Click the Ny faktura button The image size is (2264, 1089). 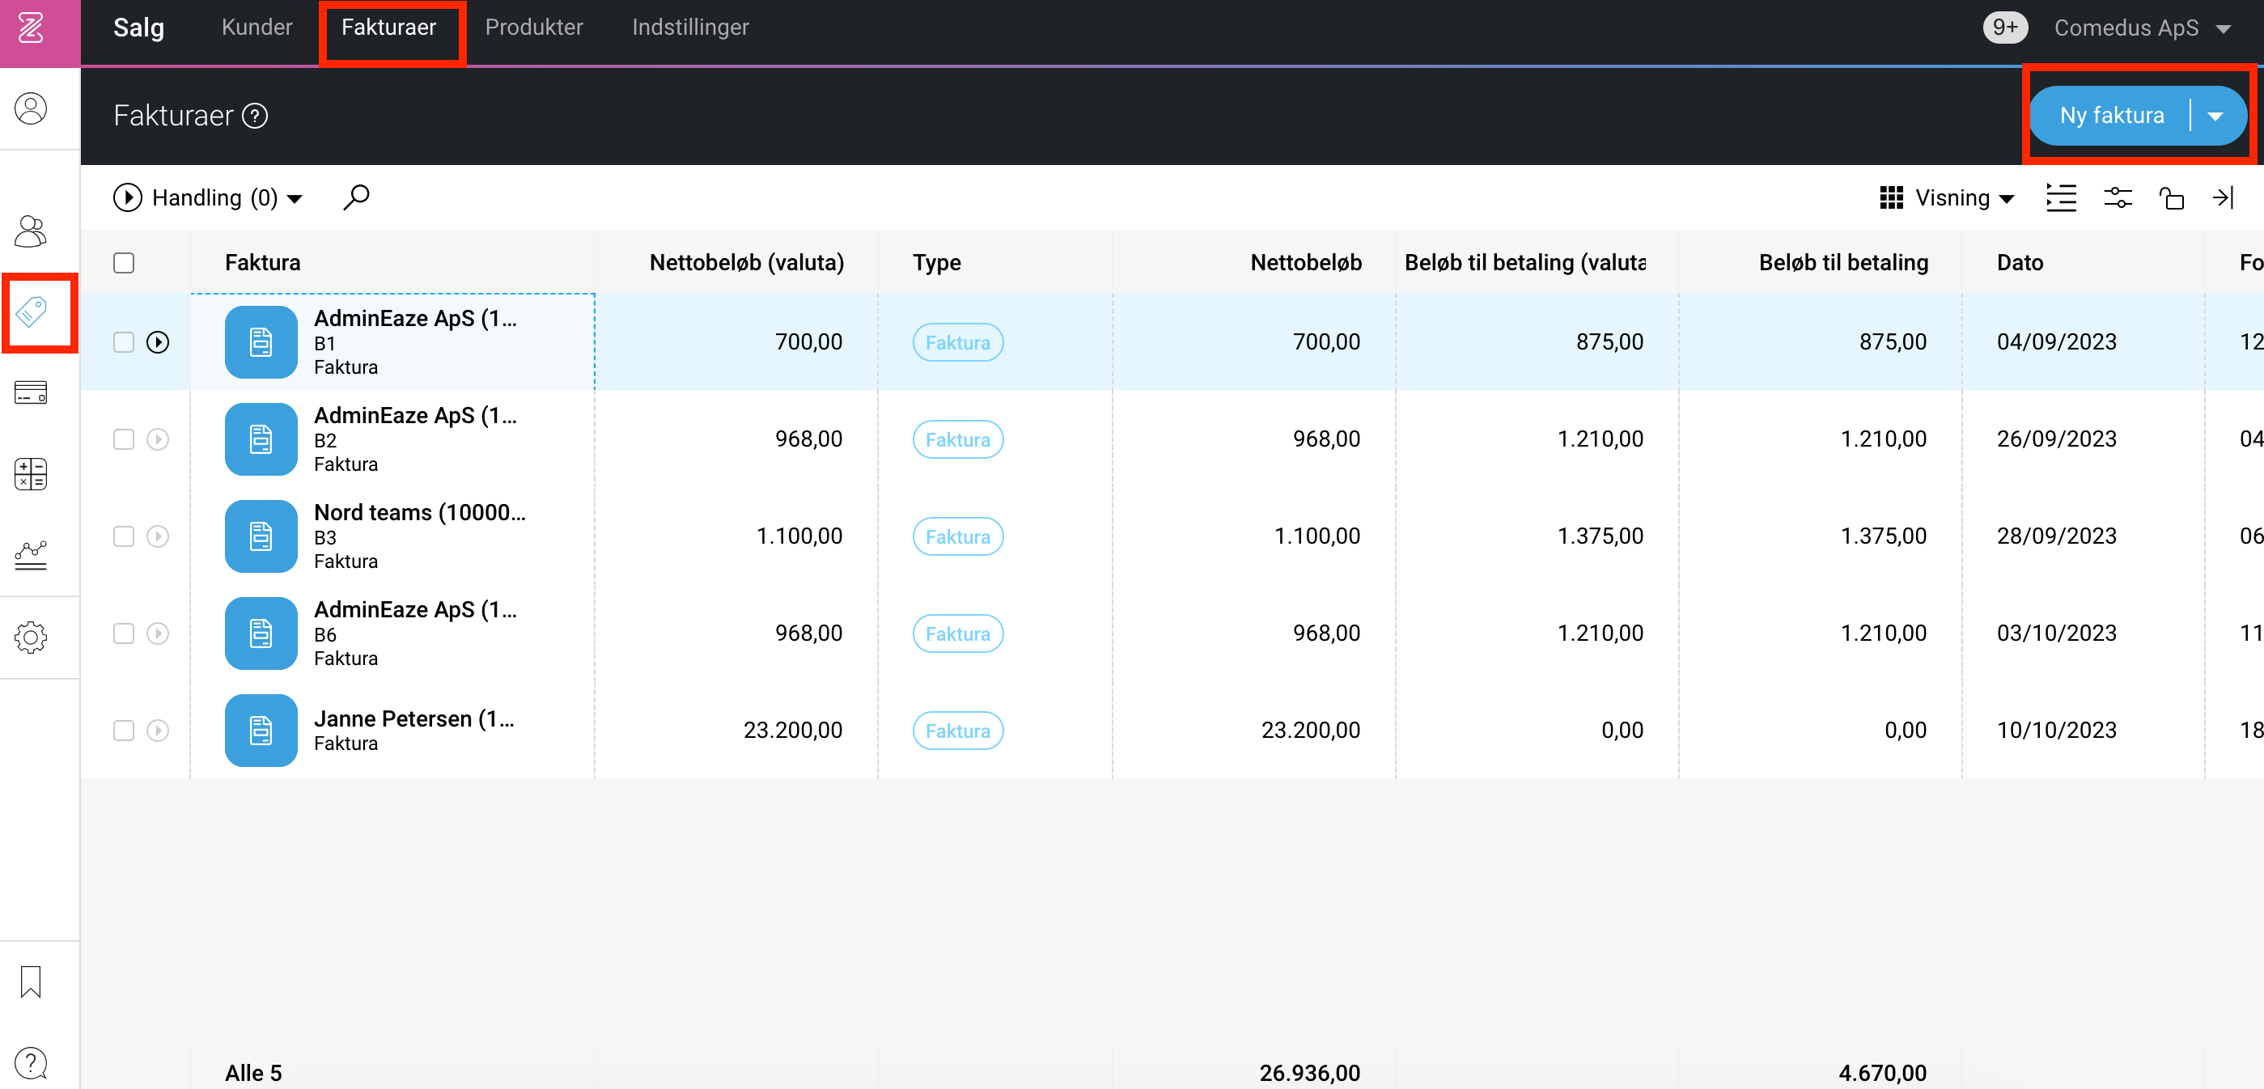[x=2111, y=116]
